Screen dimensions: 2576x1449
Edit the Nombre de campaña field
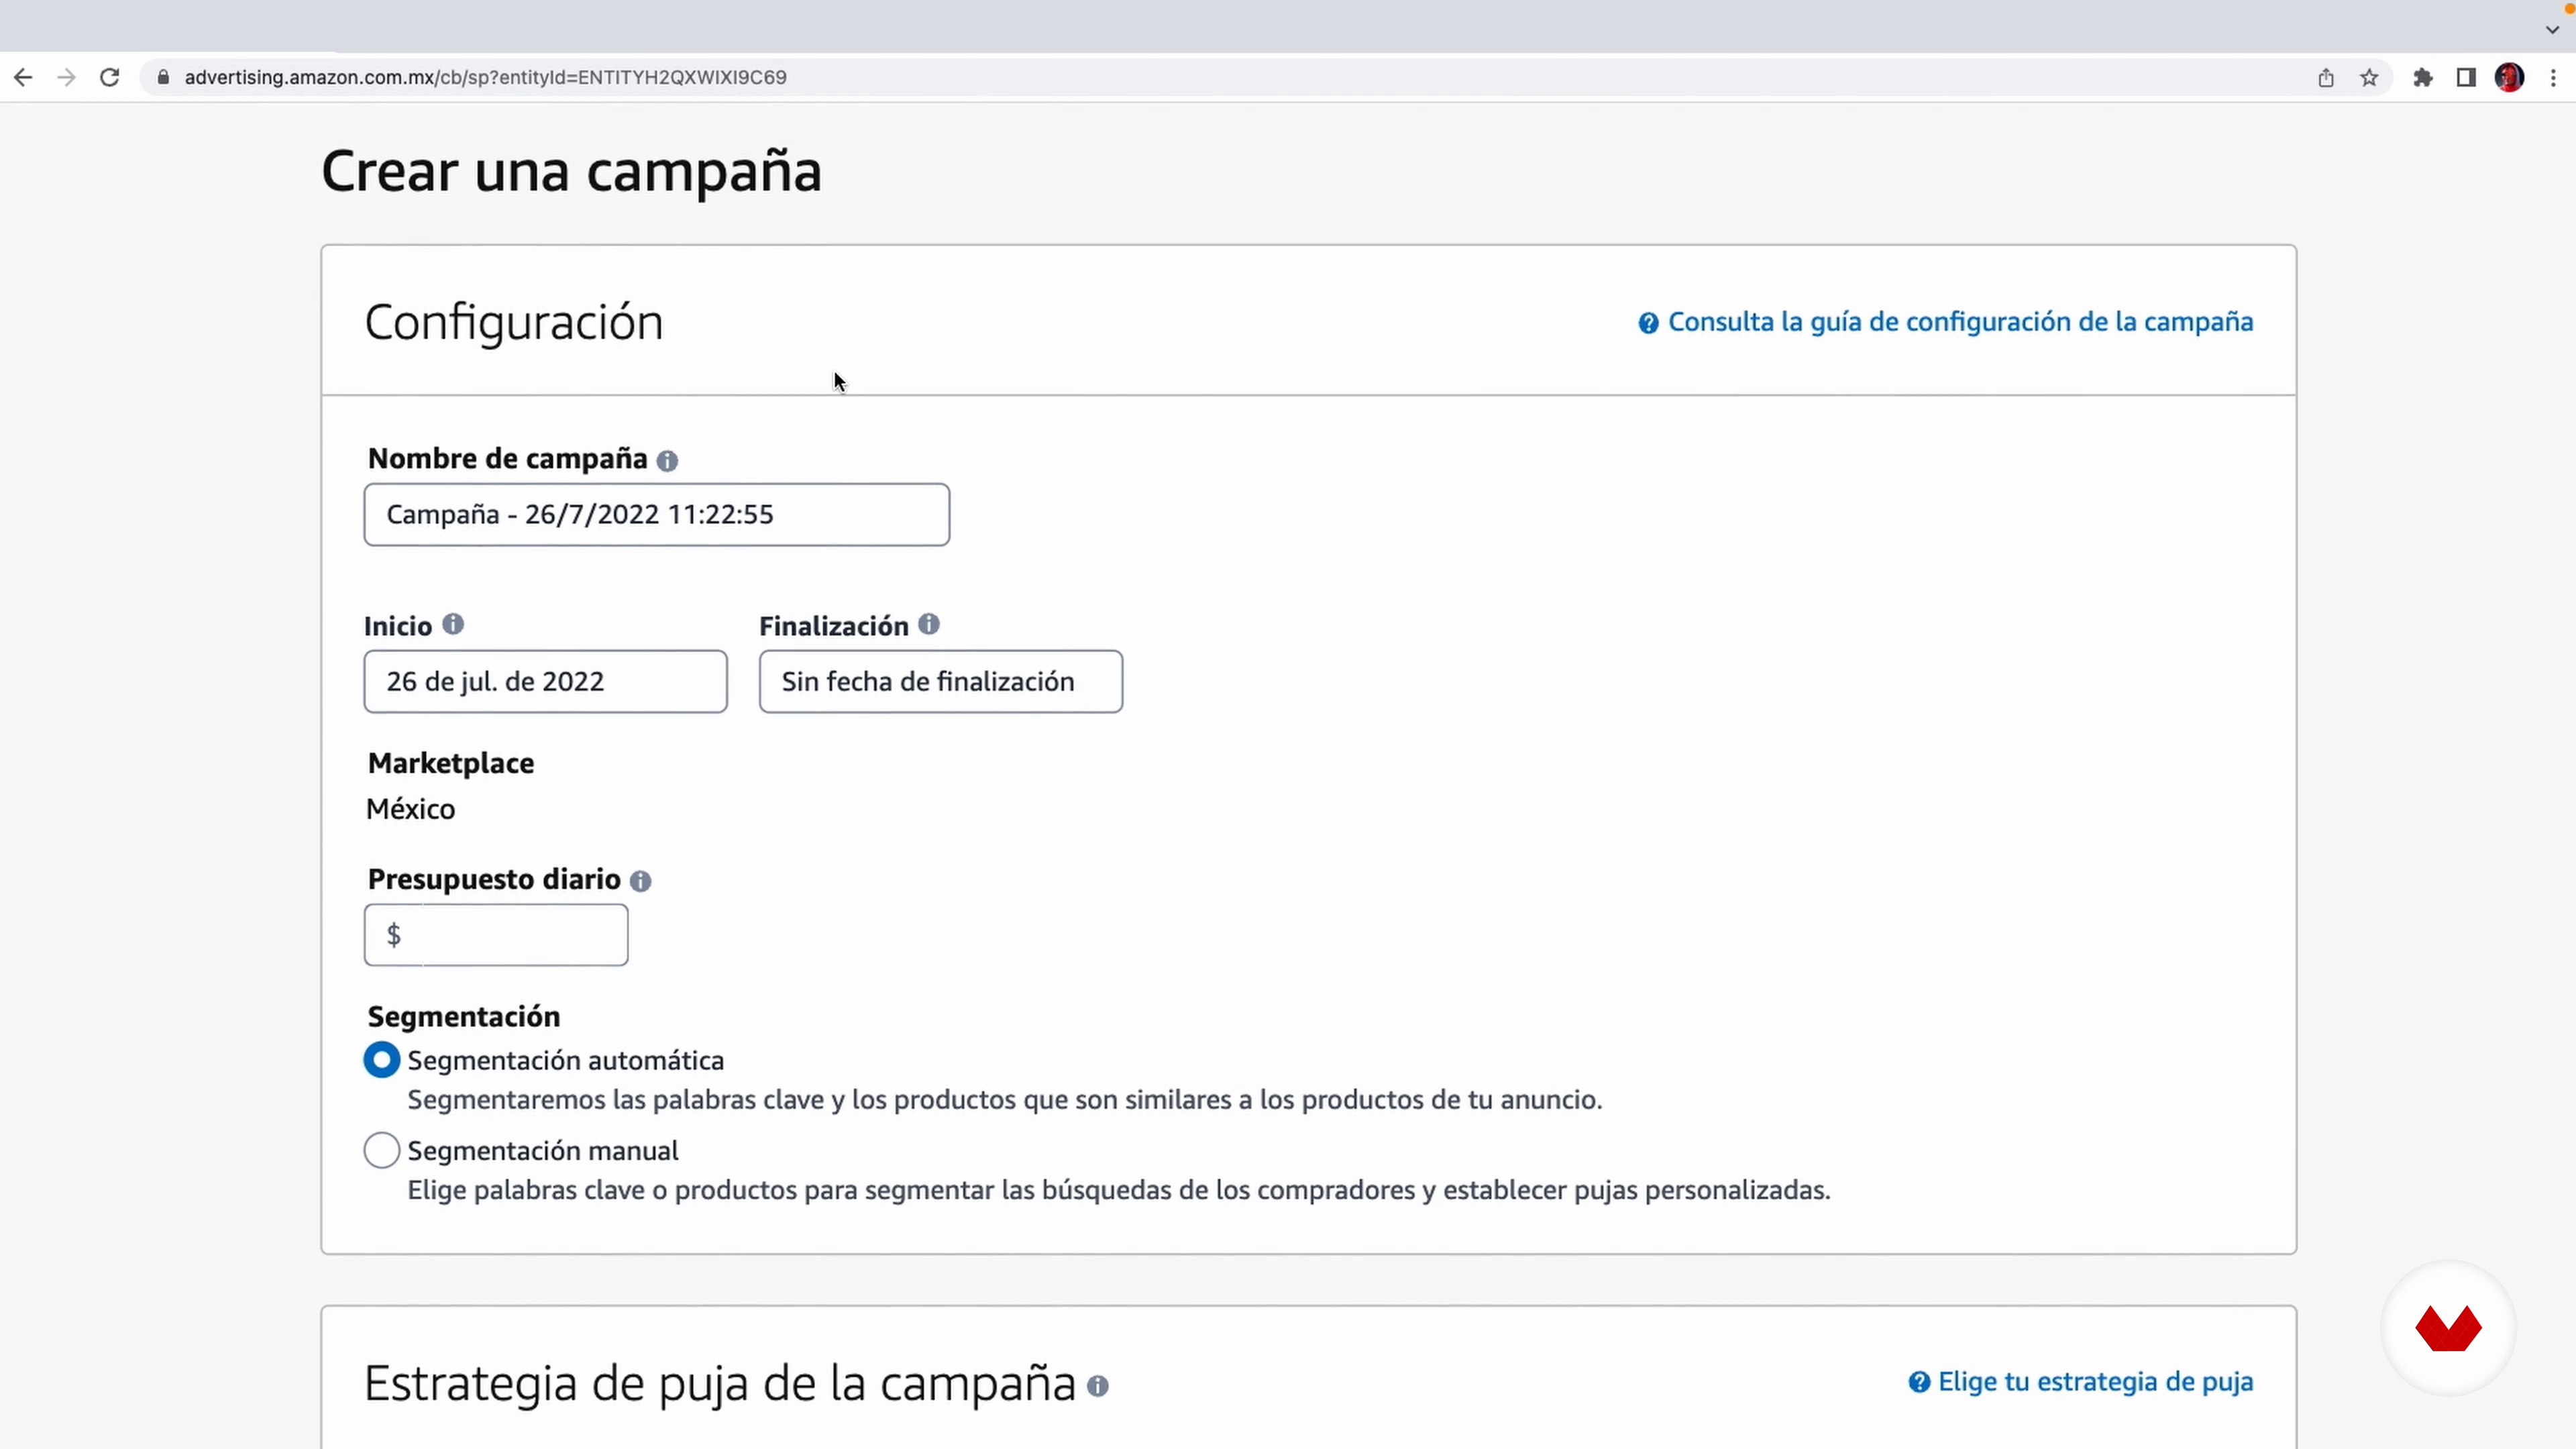point(656,515)
